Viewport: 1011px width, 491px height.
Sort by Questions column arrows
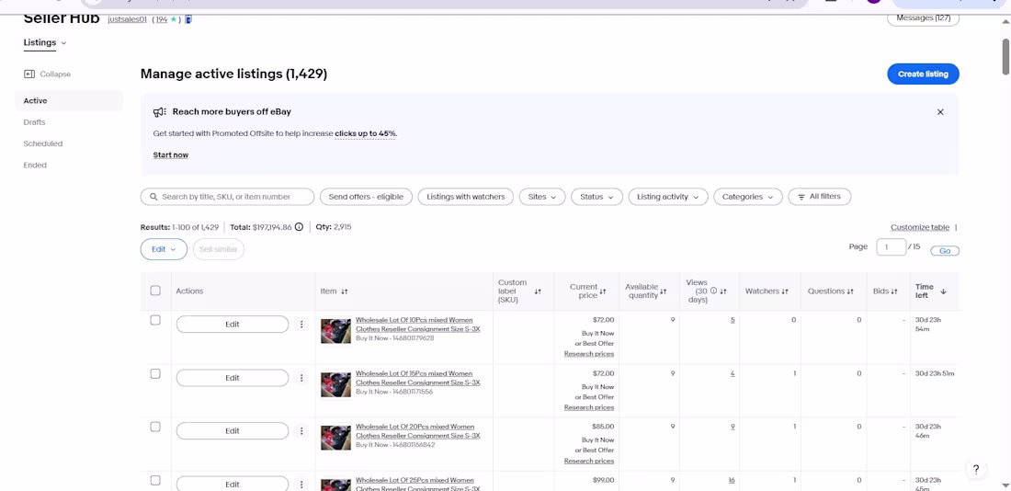(850, 291)
